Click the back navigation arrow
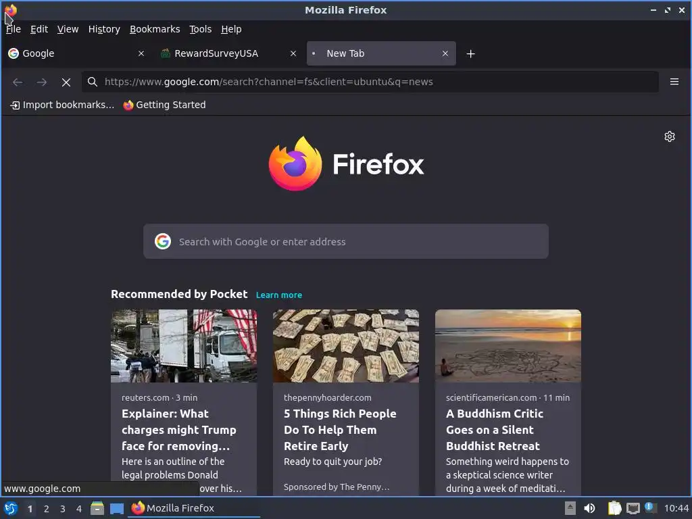Viewport: 692px width, 519px height. click(x=18, y=82)
